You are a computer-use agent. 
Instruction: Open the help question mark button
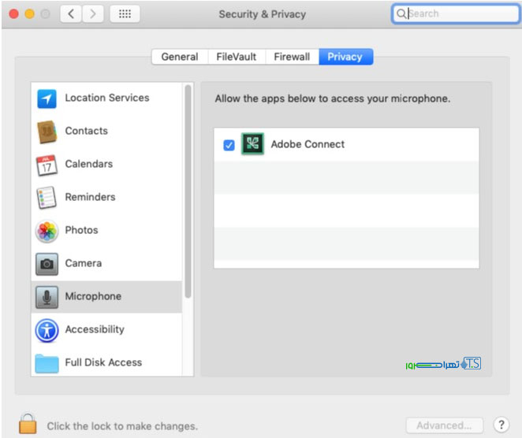pos(501,425)
